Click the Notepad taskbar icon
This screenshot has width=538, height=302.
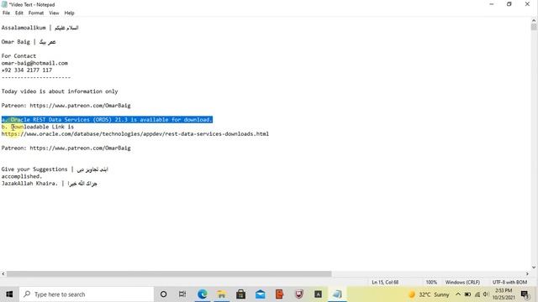337,294
